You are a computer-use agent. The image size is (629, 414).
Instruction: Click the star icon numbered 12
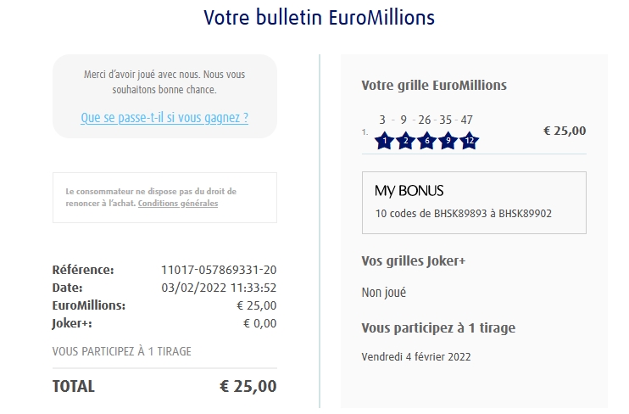coord(469,142)
